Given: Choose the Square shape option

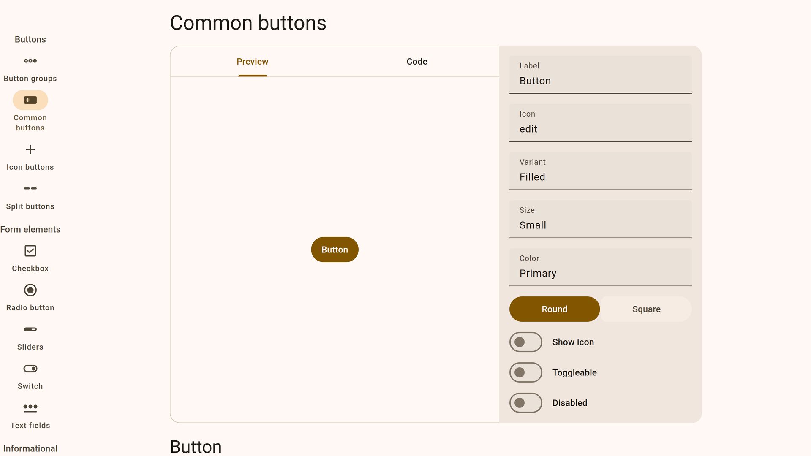Looking at the screenshot, I should tap(646, 309).
